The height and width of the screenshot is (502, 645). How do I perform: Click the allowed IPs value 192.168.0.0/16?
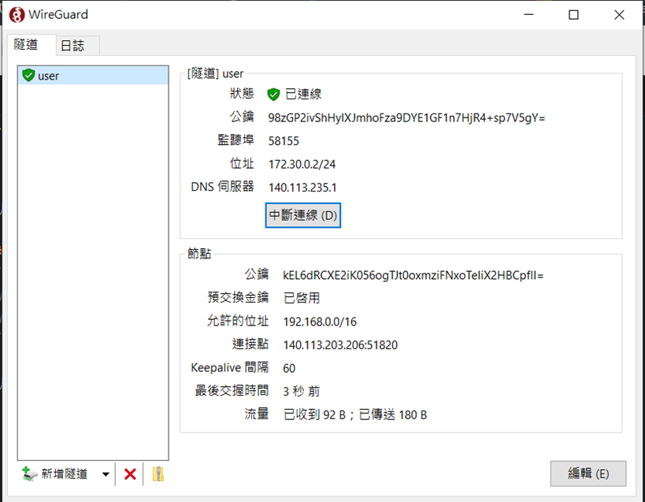click(320, 322)
